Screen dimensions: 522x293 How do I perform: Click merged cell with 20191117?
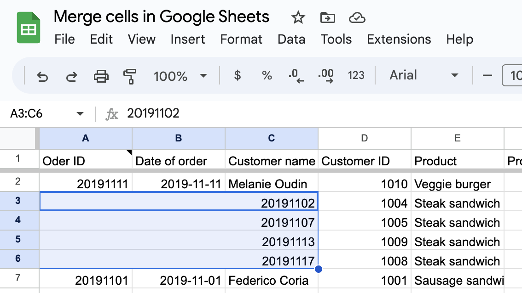coord(179,259)
